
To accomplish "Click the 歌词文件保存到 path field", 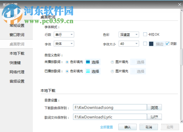I will click(110, 117).
